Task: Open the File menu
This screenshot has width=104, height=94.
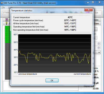Action: [x=3, y=8]
